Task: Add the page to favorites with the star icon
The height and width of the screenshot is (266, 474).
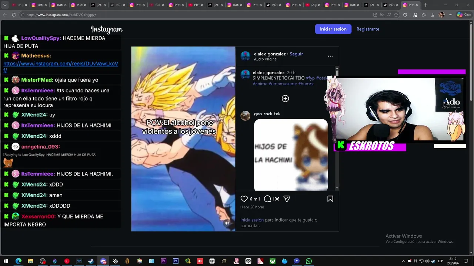Action: coord(396,15)
